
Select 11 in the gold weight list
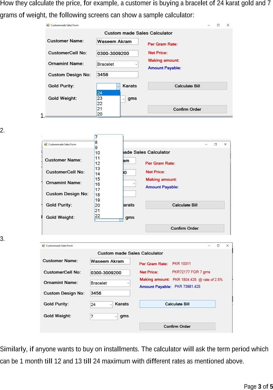109,158
